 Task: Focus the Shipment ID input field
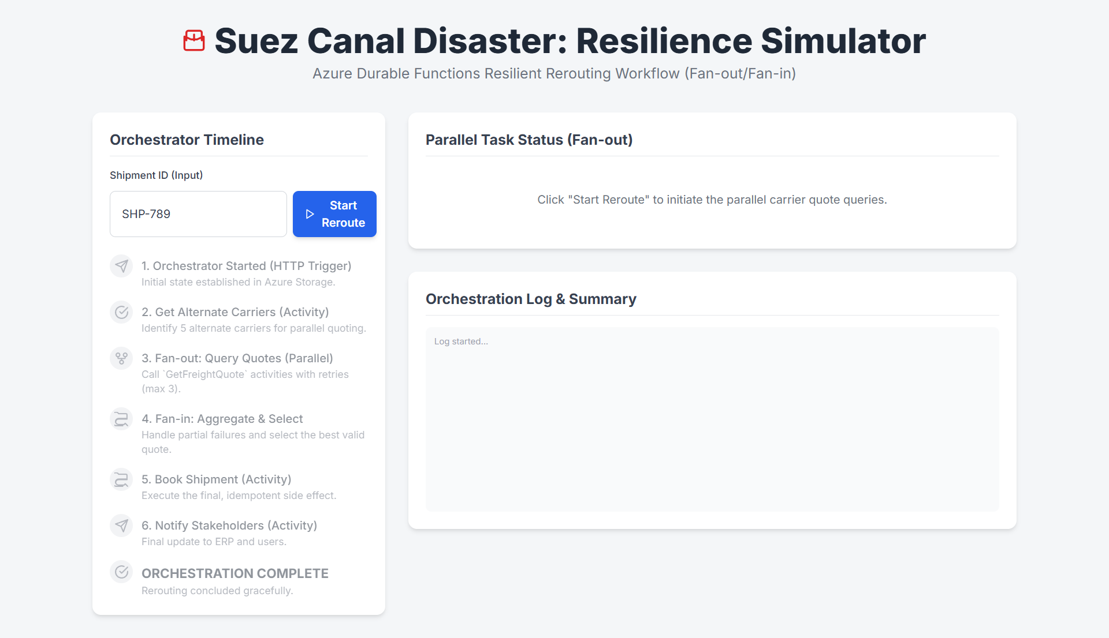click(198, 214)
